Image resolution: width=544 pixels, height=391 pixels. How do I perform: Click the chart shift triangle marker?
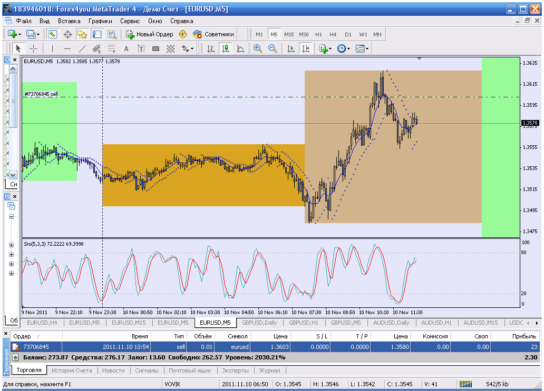[x=420, y=59]
